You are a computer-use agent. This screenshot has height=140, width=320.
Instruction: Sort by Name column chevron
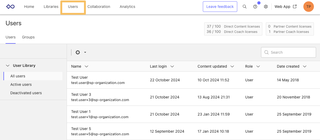(86, 66)
